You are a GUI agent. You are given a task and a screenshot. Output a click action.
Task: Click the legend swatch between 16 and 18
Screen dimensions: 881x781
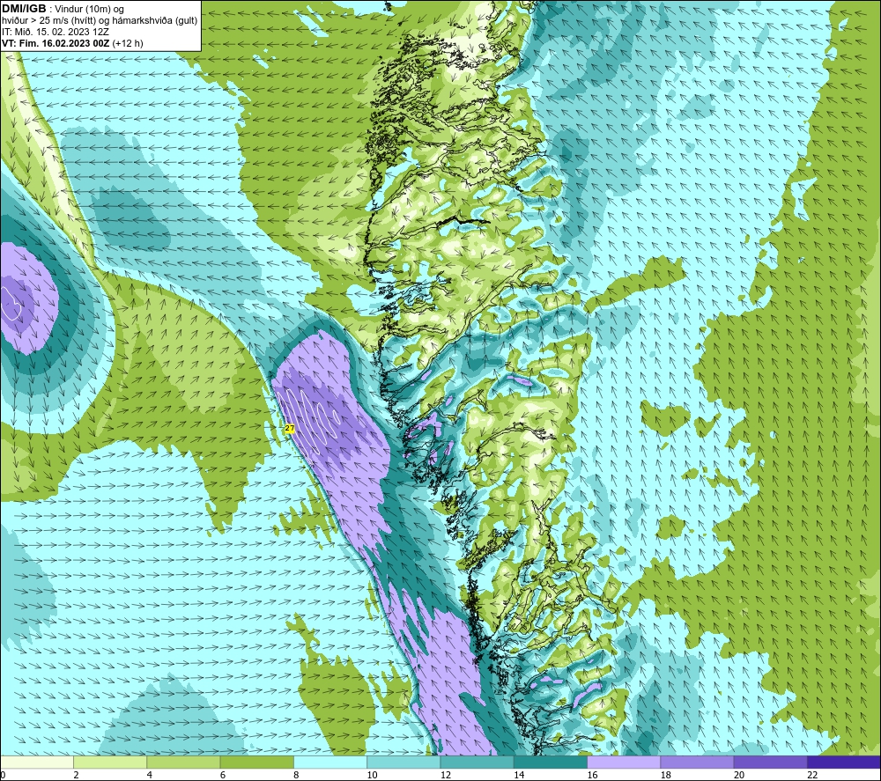tap(624, 762)
